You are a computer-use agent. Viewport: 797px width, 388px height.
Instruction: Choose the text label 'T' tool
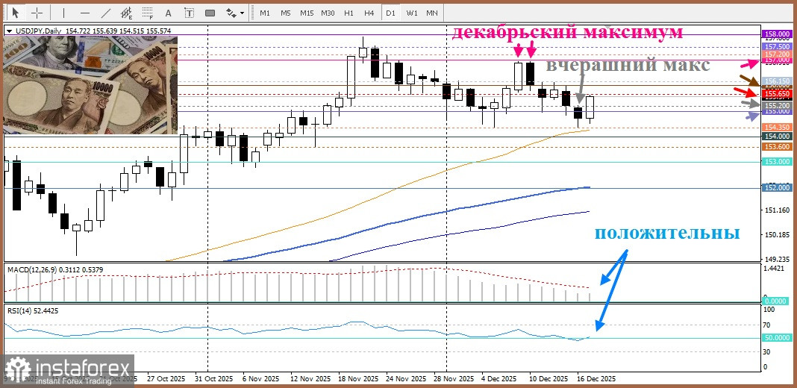tap(189, 13)
